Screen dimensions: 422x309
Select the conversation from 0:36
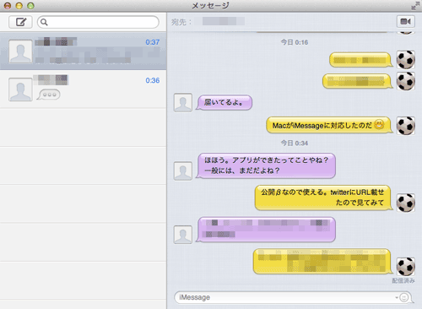pyautogui.click(x=84, y=89)
